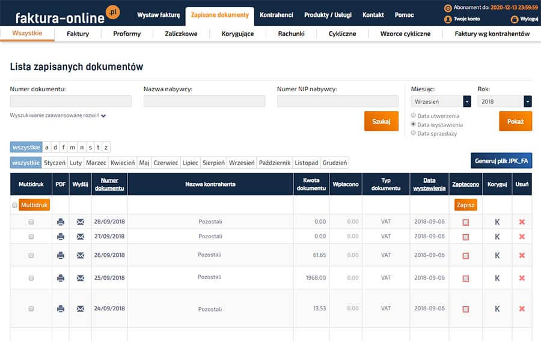Delete invoice 28/09/2018 with red X
The width and height of the screenshot is (541, 341).
(x=522, y=222)
